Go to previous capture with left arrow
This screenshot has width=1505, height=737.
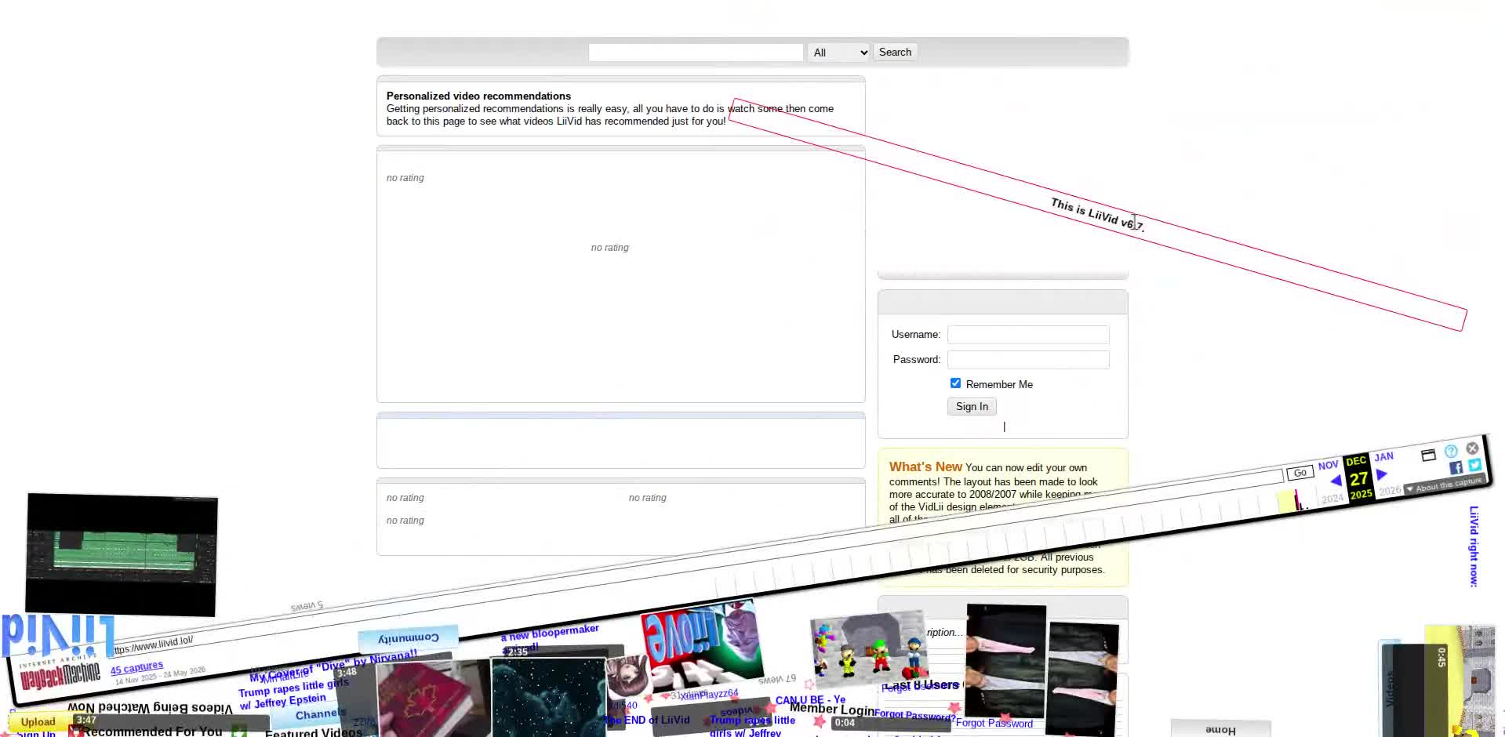[x=1336, y=481]
